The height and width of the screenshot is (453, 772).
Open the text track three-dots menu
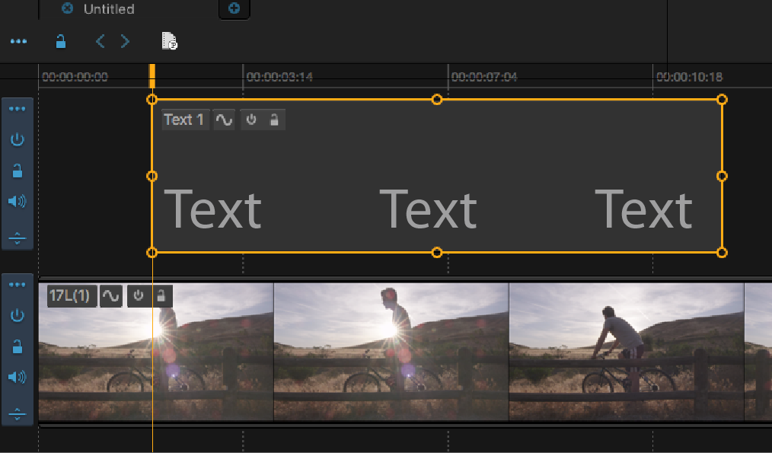[18, 109]
